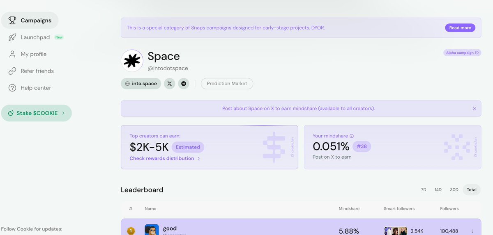Click the Alpha campaign info icon
This screenshot has height=235, width=493.
[477, 53]
